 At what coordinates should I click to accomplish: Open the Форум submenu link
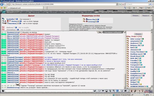[141, 12]
